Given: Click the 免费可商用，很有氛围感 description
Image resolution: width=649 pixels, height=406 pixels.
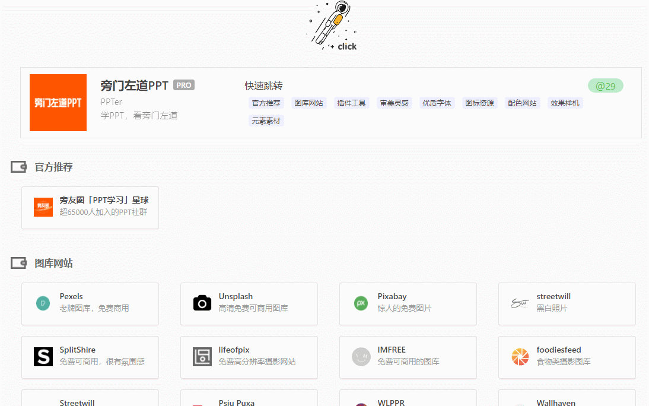Looking at the screenshot, I should pos(102,361).
